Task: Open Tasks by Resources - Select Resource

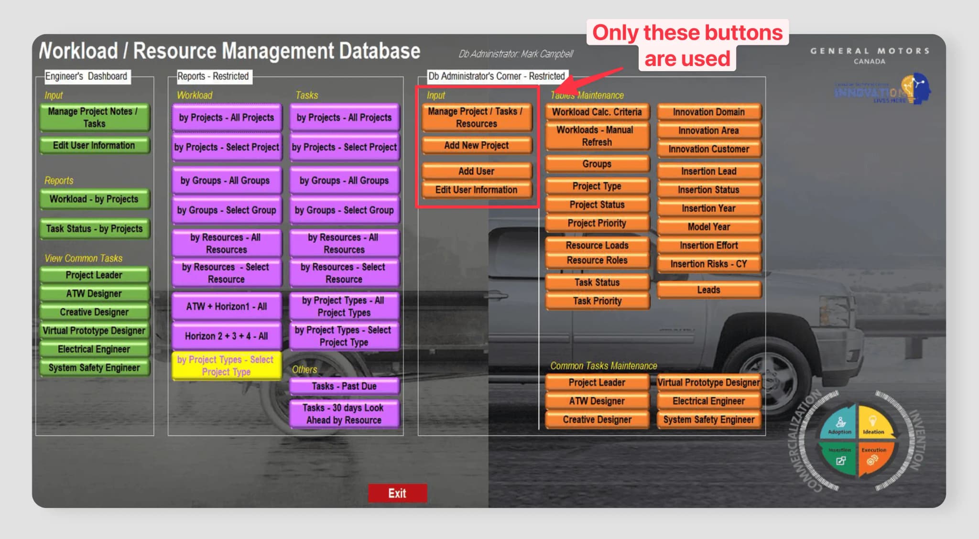Action: [x=344, y=273]
